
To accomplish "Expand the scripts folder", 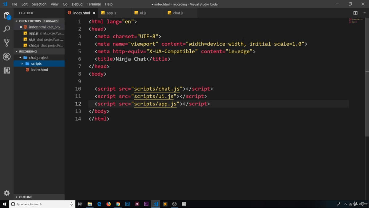I will [x=36, y=63].
